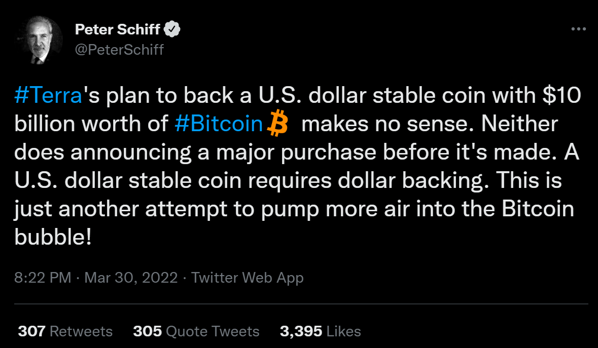Click the Twitter Web App source label
The height and width of the screenshot is (348, 598).
[247, 278]
